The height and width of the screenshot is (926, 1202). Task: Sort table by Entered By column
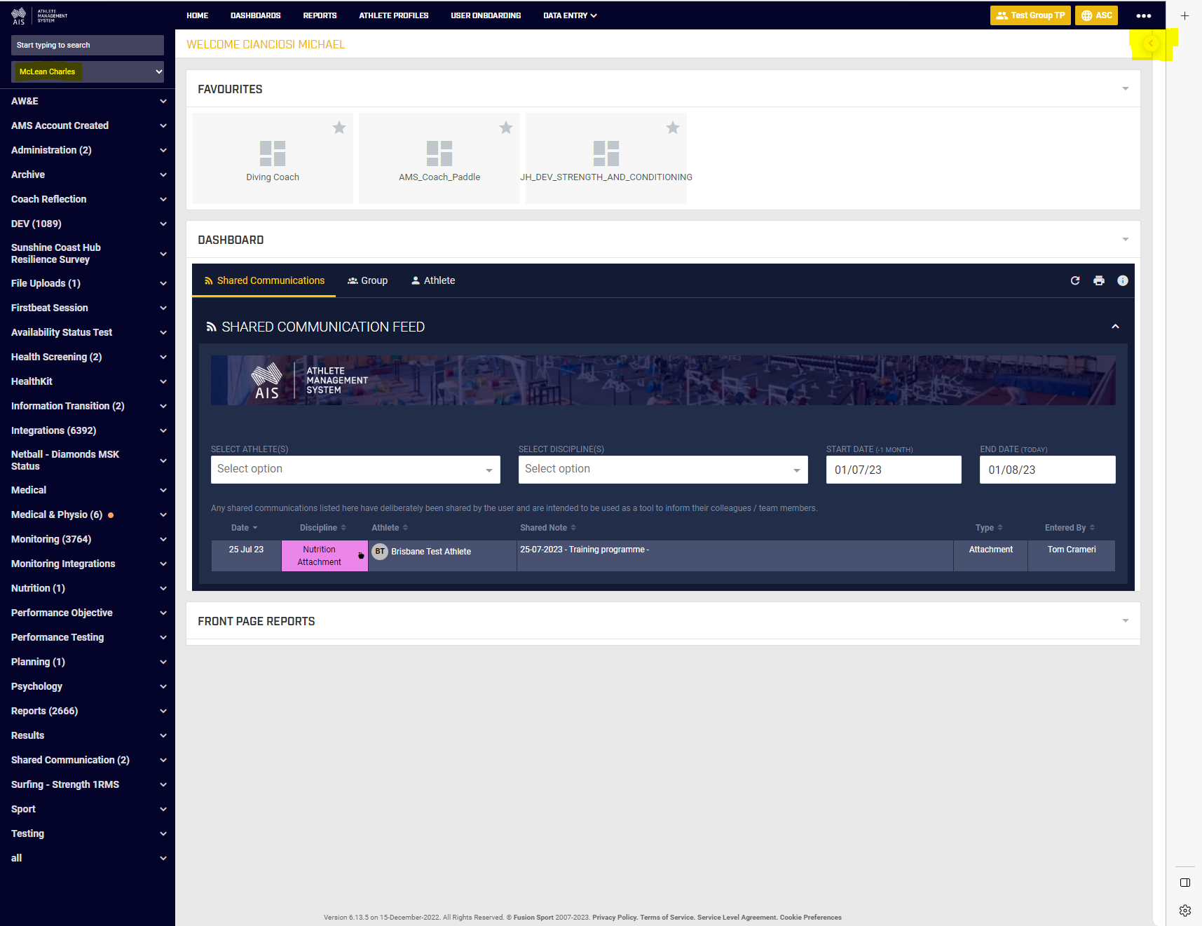coord(1070,528)
